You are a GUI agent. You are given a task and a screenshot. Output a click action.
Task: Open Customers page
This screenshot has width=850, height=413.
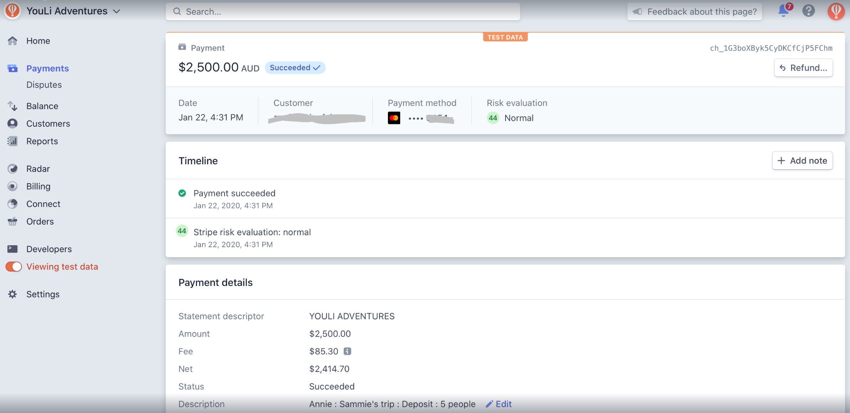[x=48, y=124]
